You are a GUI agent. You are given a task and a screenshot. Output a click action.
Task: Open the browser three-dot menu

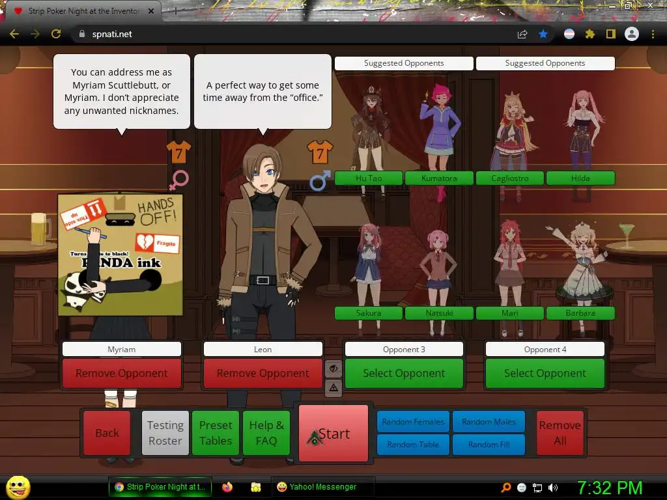pos(653,34)
